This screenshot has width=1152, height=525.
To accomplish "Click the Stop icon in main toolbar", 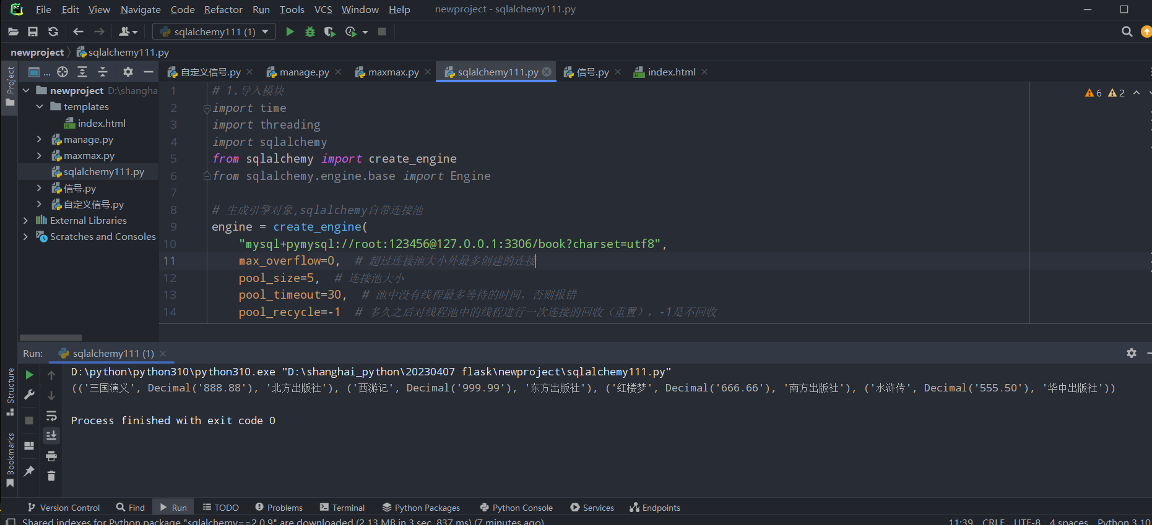I will 382,32.
